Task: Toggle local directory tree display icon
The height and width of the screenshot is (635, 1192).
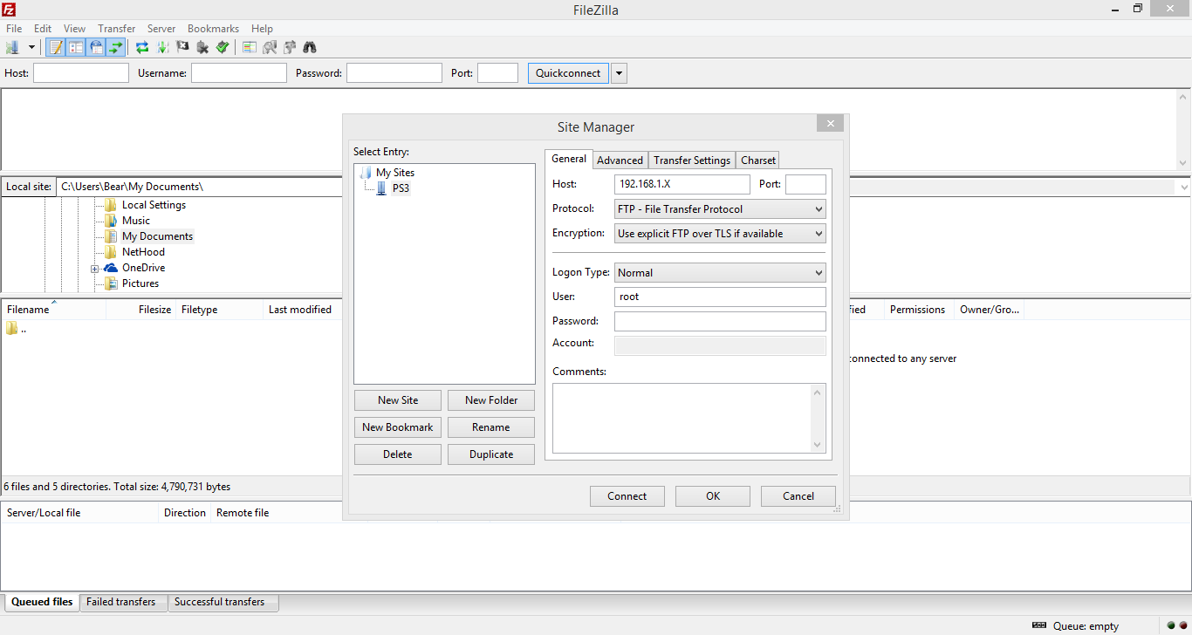Action: [76, 47]
